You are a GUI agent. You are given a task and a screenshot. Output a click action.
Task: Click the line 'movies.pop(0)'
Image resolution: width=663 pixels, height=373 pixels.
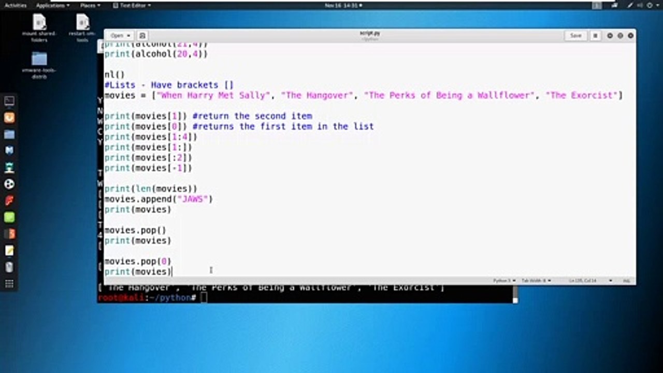click(x=138, y=261)
